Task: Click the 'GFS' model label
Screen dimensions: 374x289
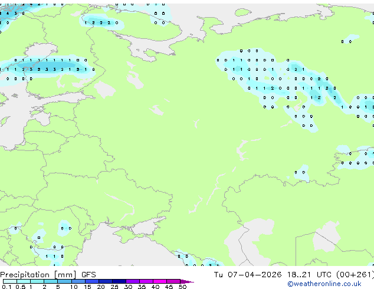Action: pyautogui.click(x=88, y=275)
